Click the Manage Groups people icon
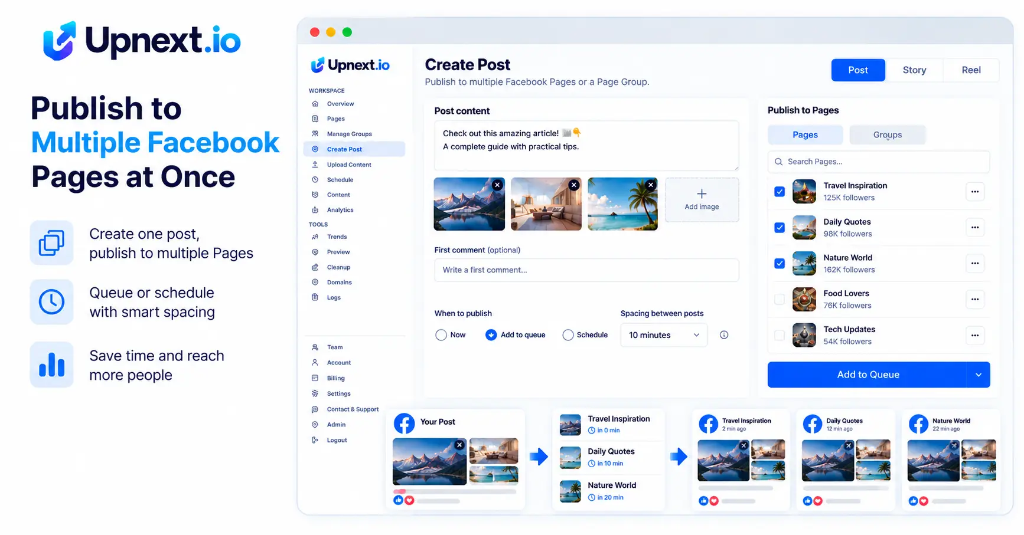The image size is (1024, 535). [315, 134]
